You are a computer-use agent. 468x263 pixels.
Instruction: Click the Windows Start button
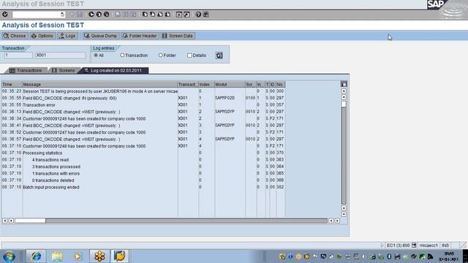tap(10, 256)
